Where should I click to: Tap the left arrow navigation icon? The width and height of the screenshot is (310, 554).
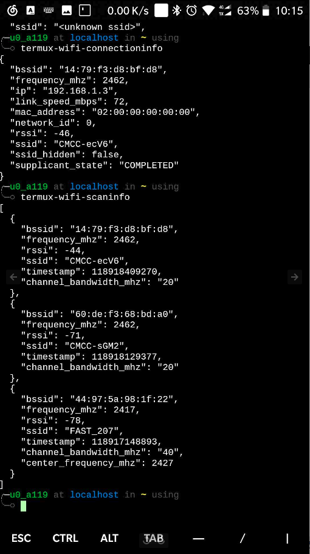pyautogui.click(x=13, y=277)
